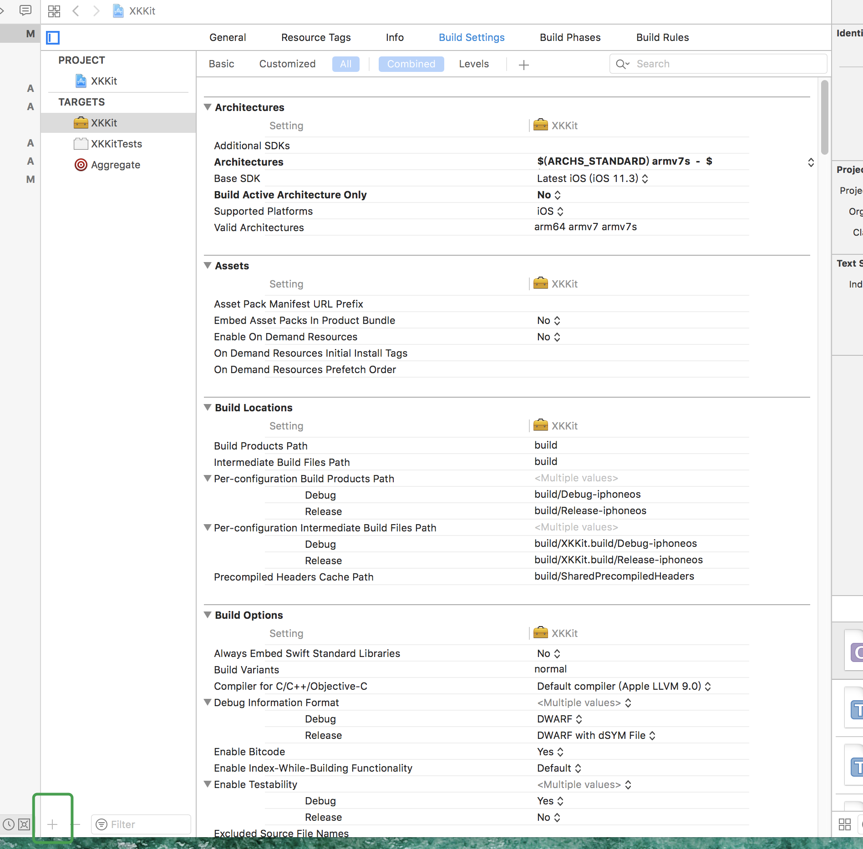
Task: Collapse Enable Testability row
Action: 208,784
